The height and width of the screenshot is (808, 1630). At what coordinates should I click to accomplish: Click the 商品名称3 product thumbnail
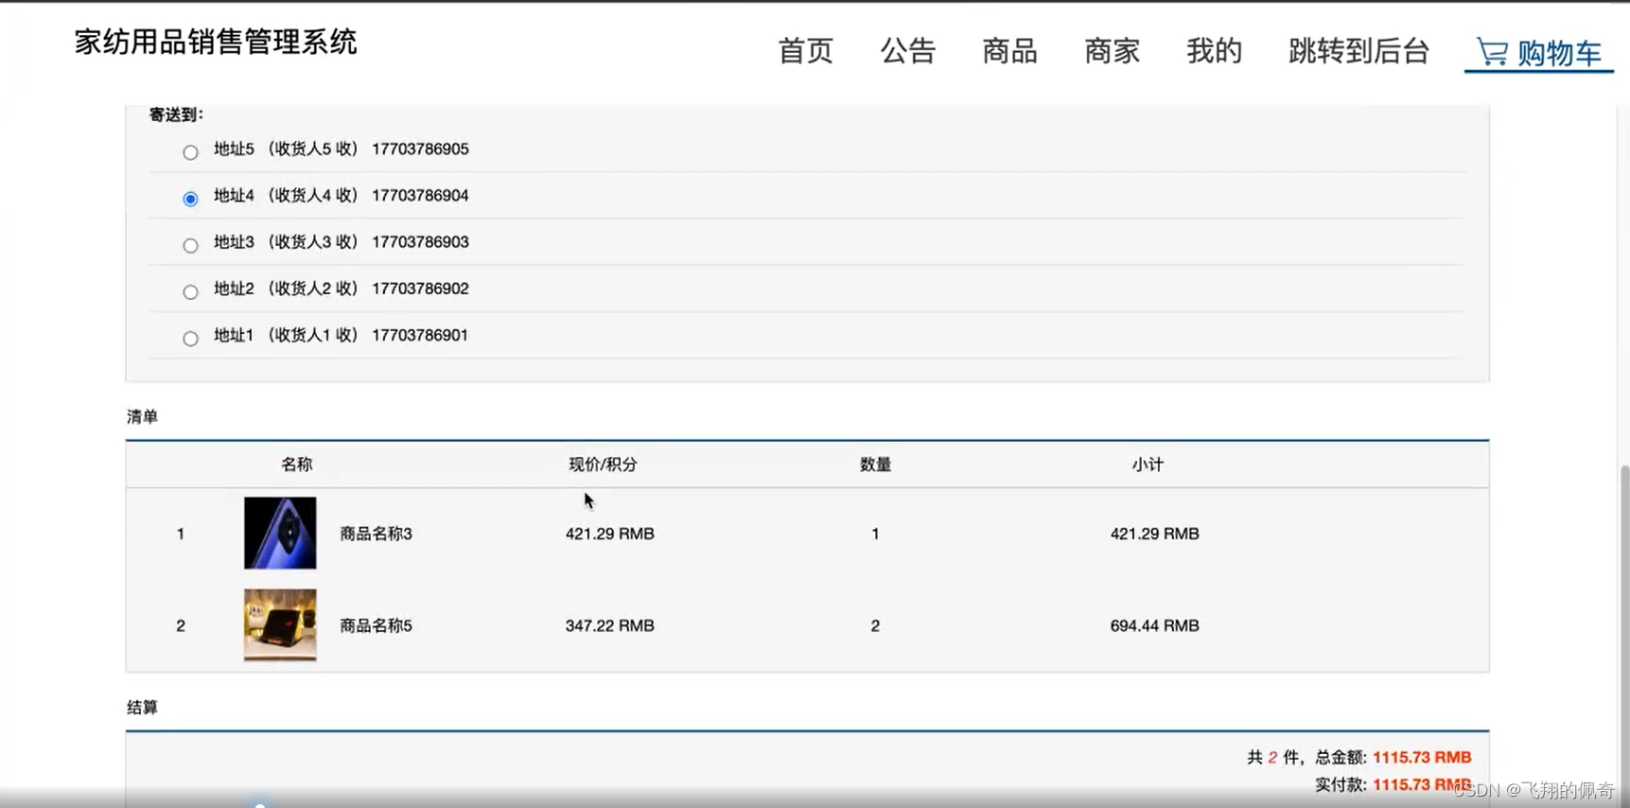(x=280, y=533)
